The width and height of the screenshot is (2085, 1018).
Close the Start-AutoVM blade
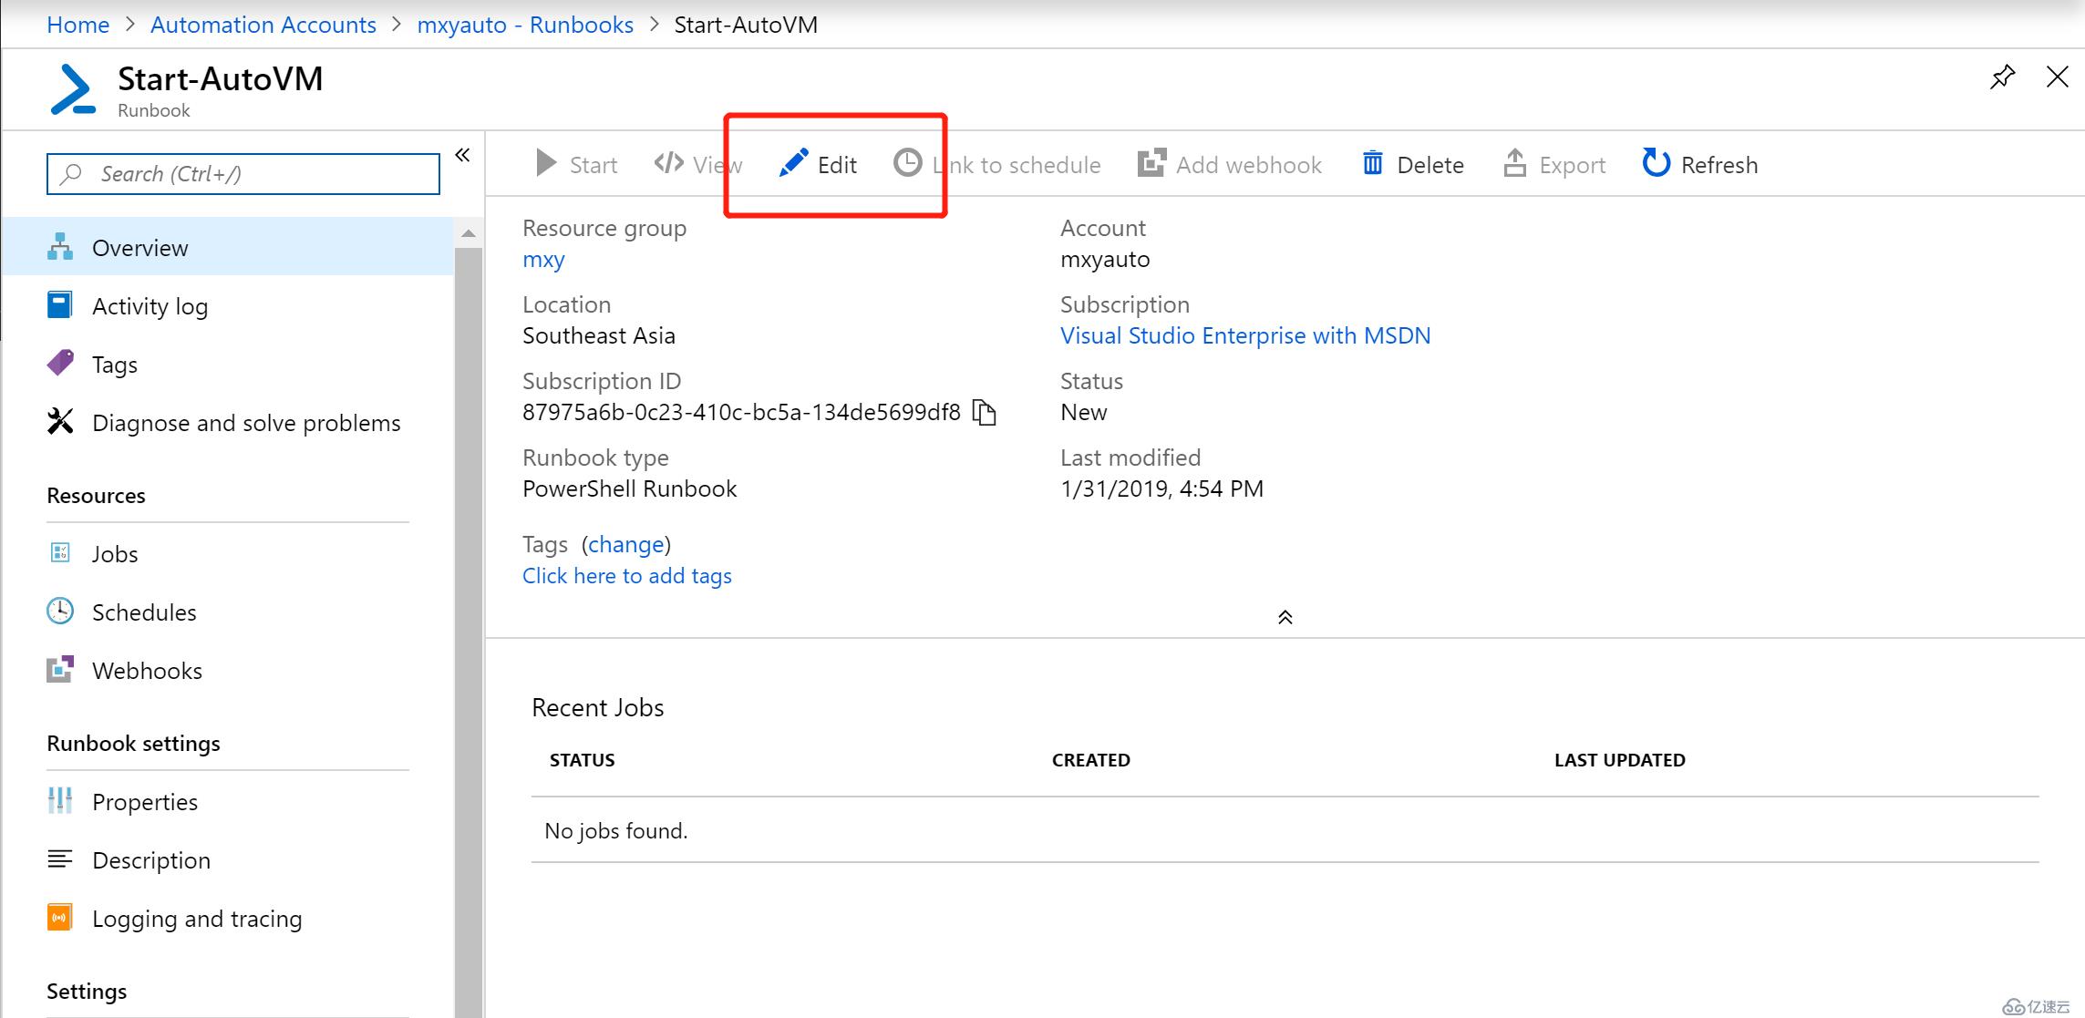(x=2058, y=77)
